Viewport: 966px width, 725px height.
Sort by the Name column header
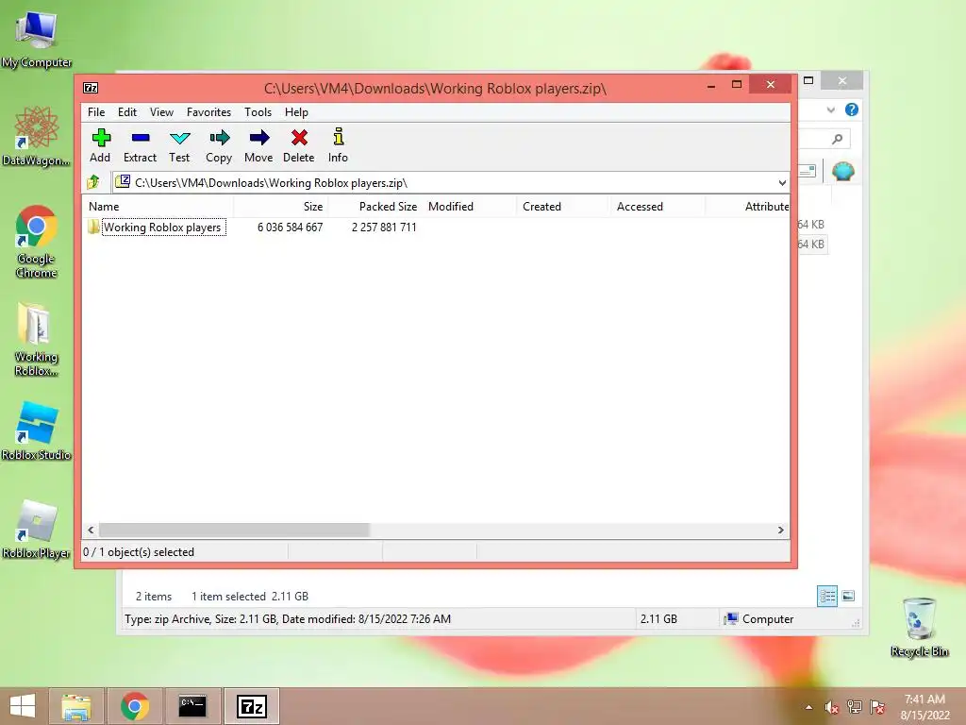[158, 207]
